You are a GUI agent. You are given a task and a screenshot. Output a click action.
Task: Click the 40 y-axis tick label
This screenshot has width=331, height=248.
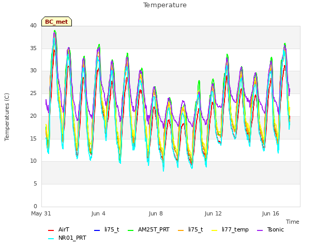(33, 25)
